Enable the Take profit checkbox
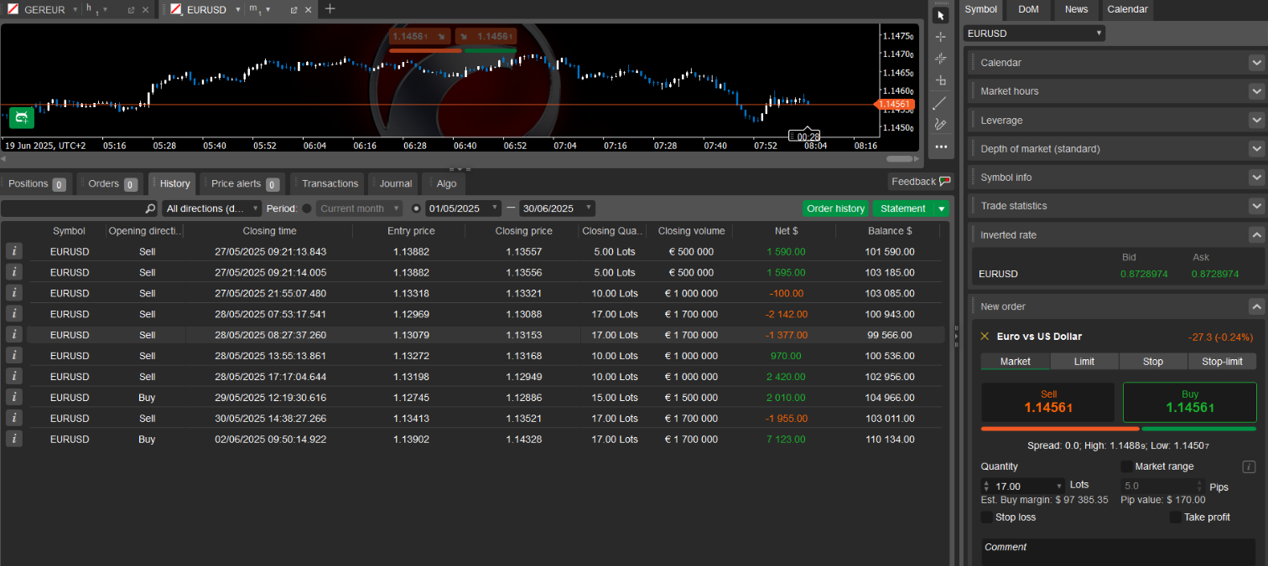This screenshot has width=1268, height=566. [x=1176, y=517]
